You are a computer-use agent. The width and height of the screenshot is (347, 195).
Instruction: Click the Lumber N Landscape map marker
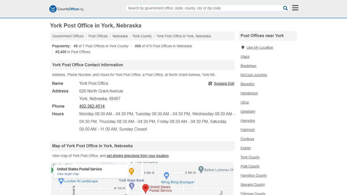point(61,181)
